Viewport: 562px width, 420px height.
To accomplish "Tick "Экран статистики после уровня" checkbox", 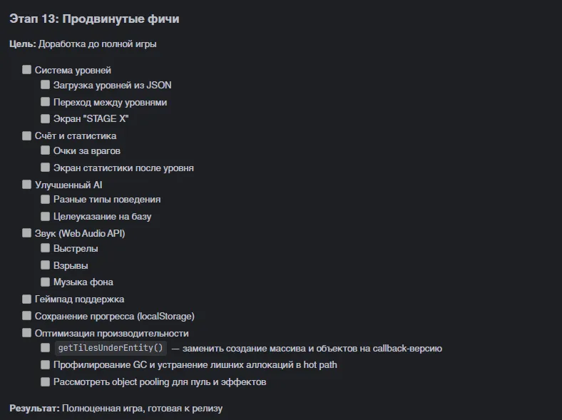I will pyautogui.click(x=46, y=168).
